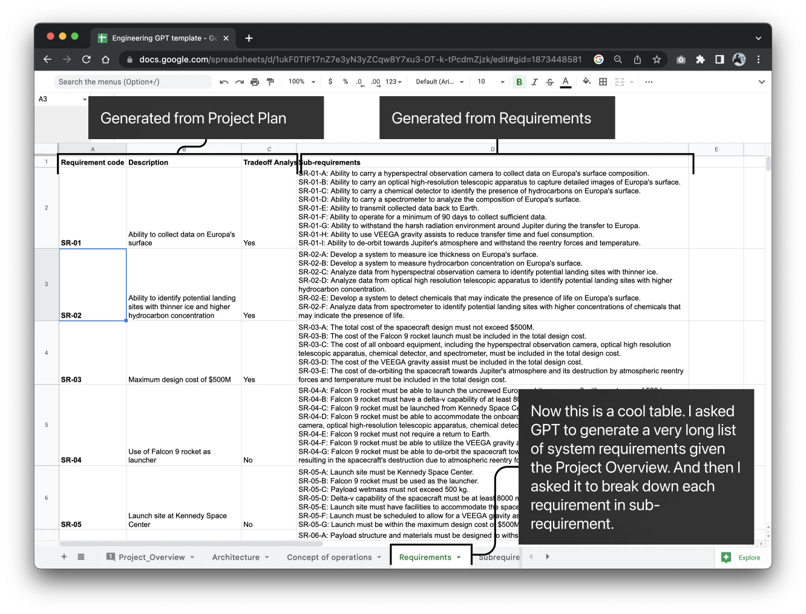
Task: Open the All Sheets list icon
Action: (x=81, y=557)
